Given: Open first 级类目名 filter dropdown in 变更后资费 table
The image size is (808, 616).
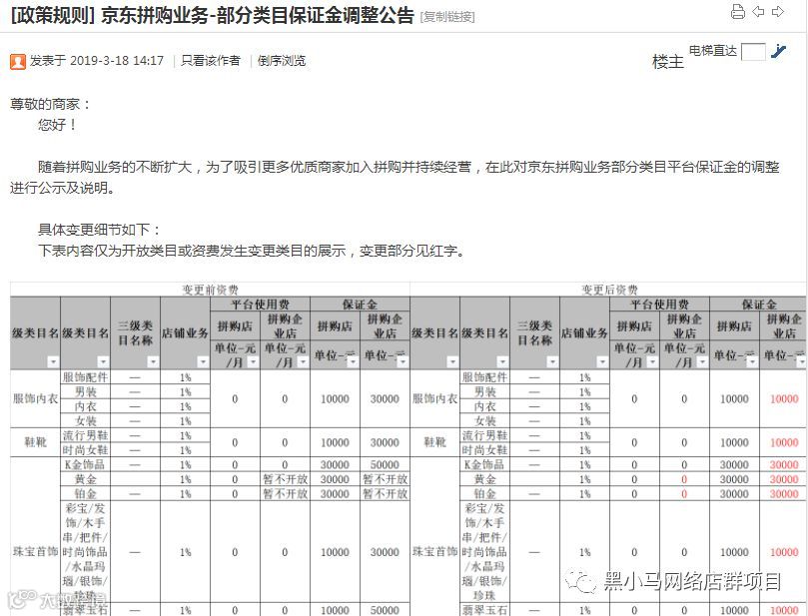Looking at the screenshot, I should point(451,362).
